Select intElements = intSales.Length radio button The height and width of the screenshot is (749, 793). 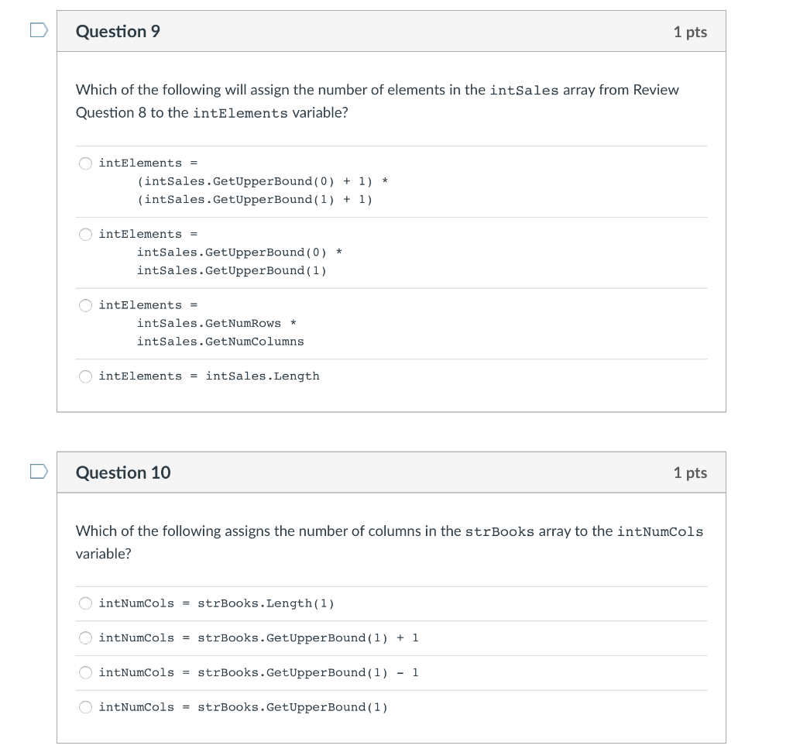coord(85,376)
